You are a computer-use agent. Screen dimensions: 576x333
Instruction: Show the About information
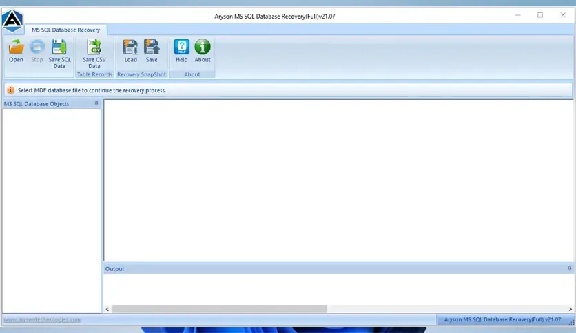(203, 51)
